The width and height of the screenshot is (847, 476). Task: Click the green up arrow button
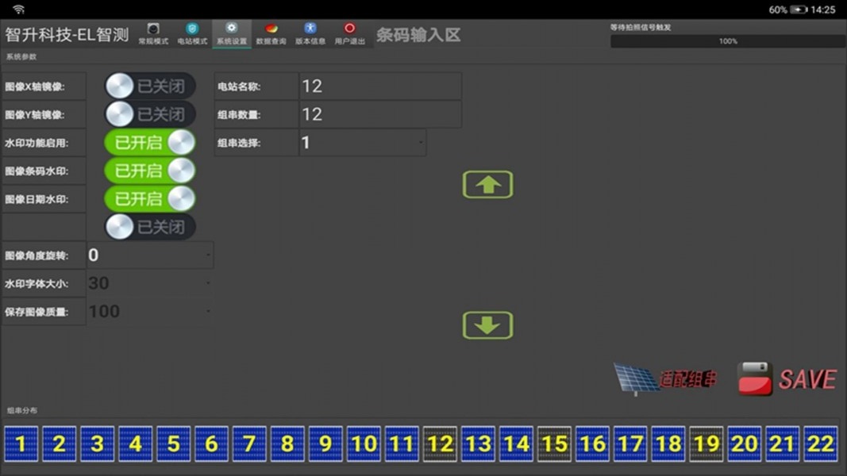(487, 185)
